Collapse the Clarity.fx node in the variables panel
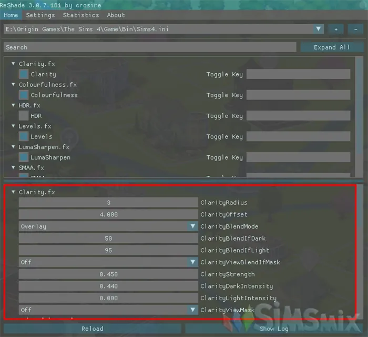 click(x=13, y=192)
